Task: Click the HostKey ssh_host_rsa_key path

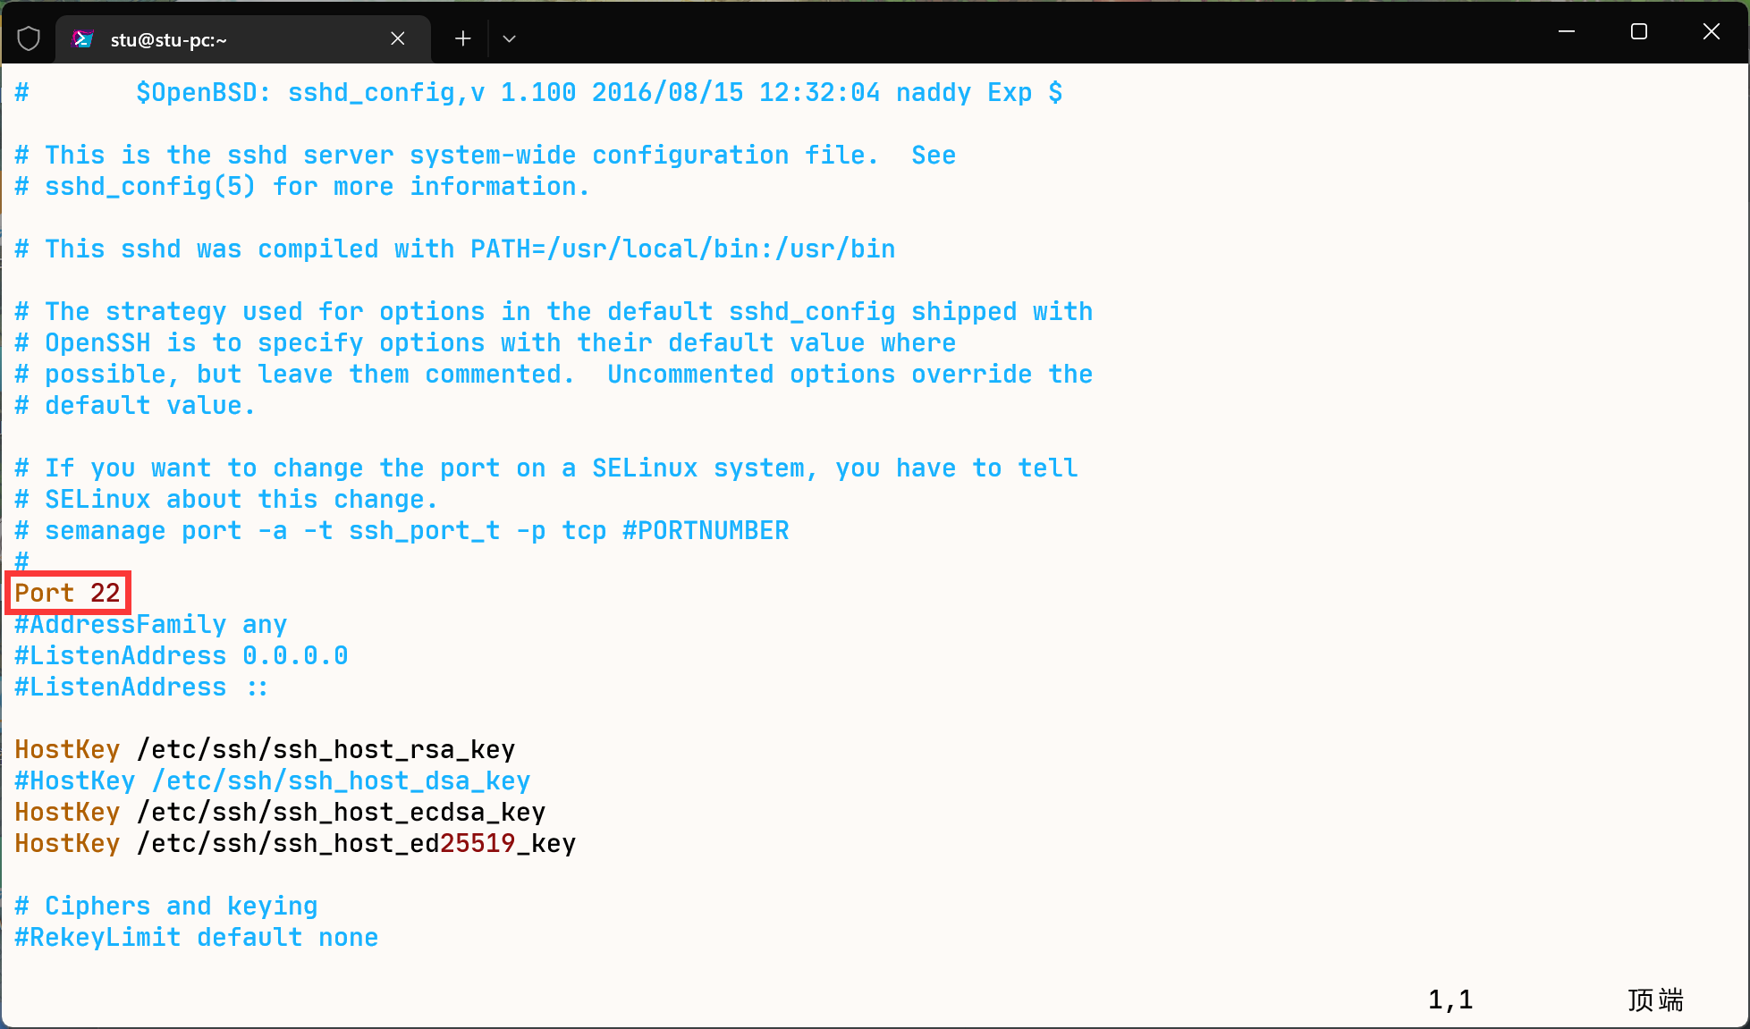Action: coord(326,749)
